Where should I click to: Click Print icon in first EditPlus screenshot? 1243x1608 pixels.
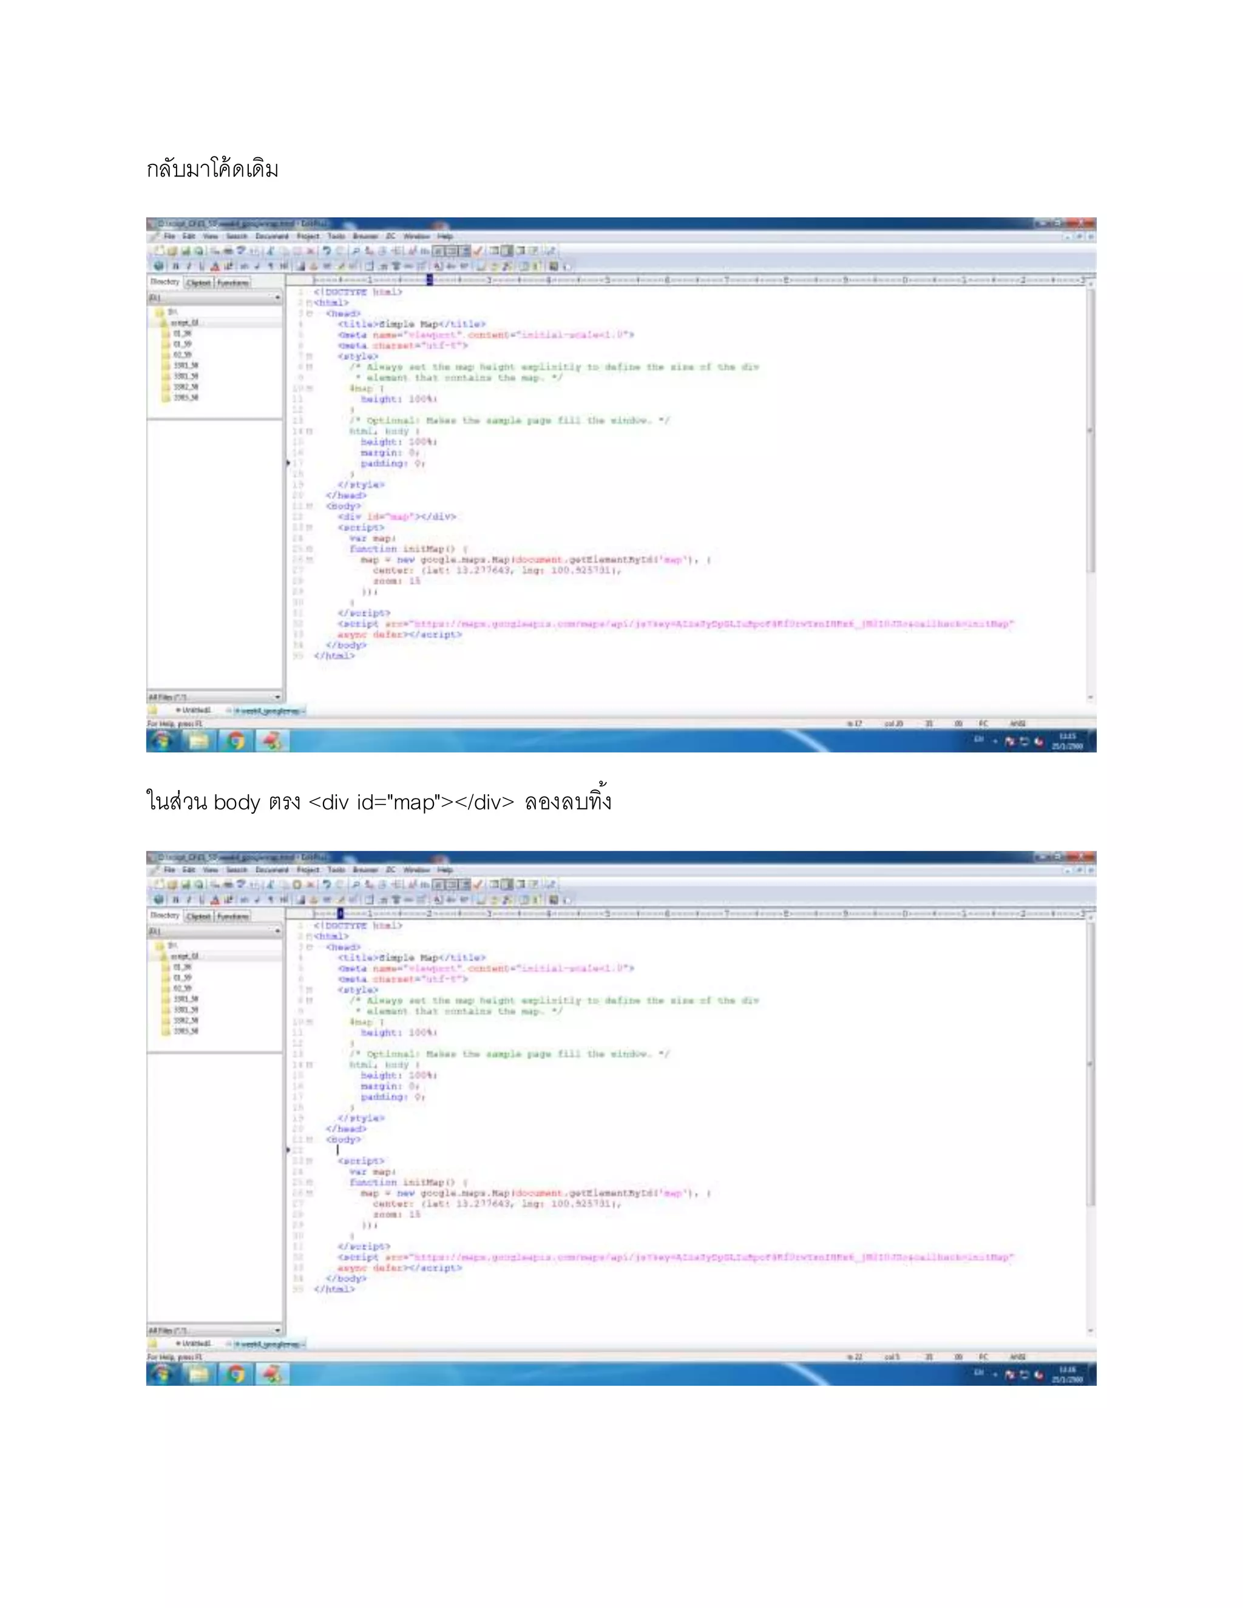(x=228, y=251)
